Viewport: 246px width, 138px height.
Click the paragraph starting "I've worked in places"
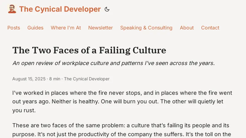pyautogui.click(x=122, y=102)
